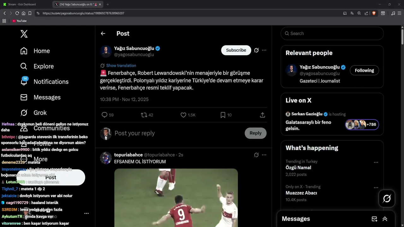Compose new message in Messages drawer

tap(374, 219)
